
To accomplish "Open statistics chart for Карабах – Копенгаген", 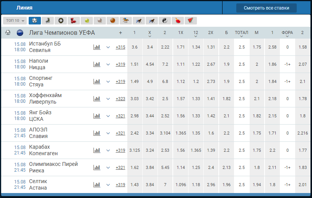I will (97, 150).
